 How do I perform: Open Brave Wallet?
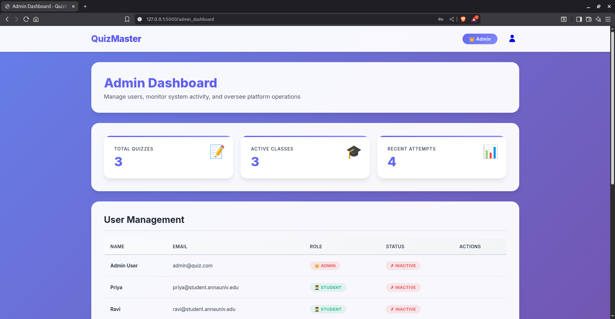tap(589, 19)
